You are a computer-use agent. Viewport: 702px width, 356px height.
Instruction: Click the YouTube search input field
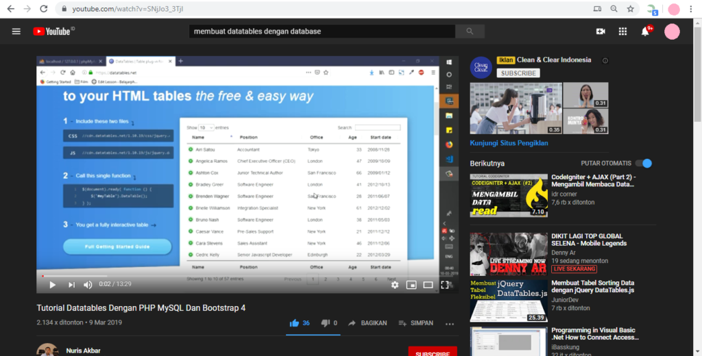click(322, 31)
